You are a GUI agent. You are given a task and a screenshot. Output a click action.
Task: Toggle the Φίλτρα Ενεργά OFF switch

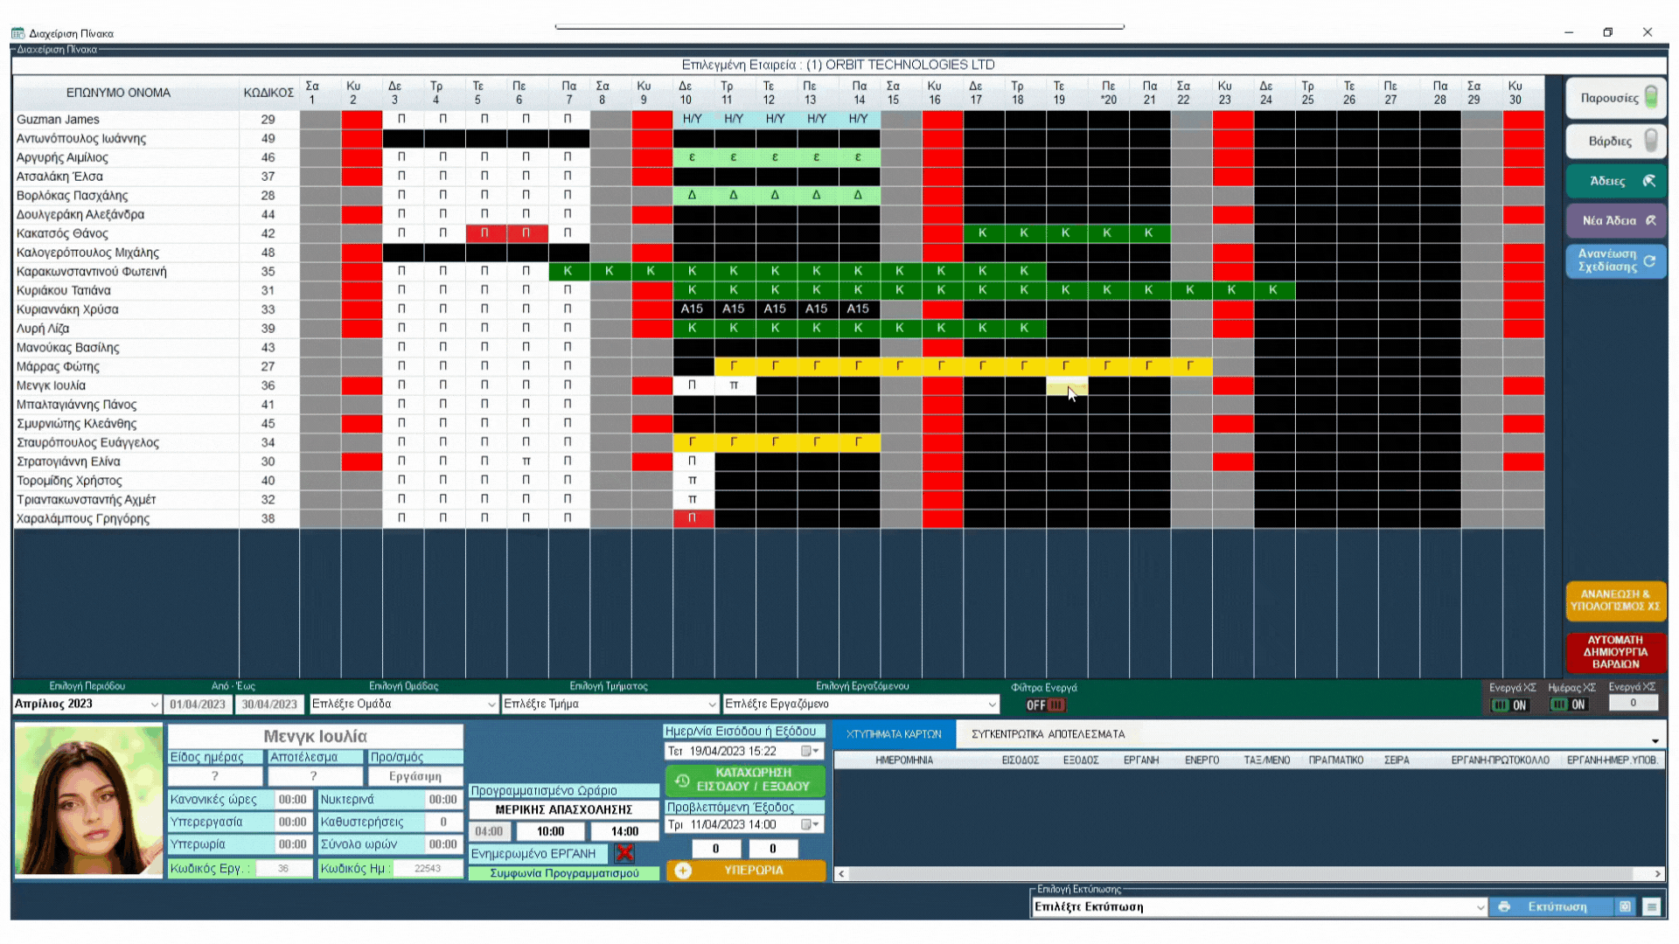pos(1046,705)
